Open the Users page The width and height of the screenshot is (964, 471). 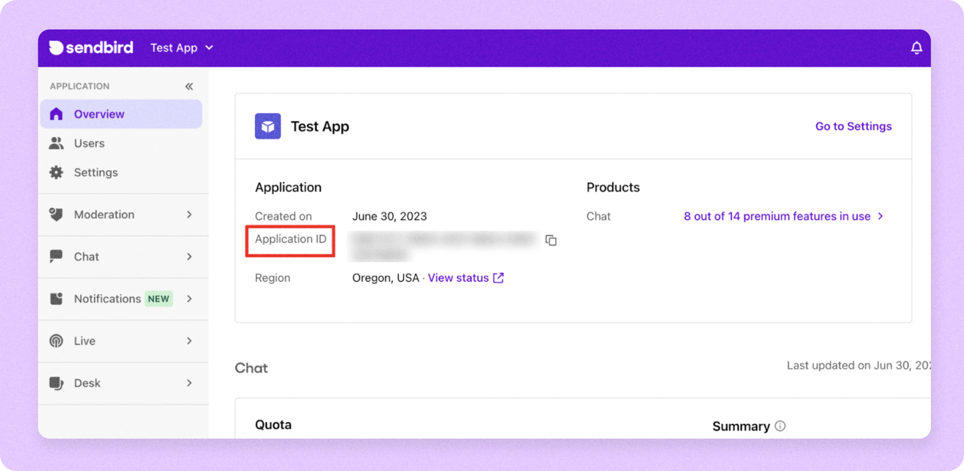click(x=89, y=143)
